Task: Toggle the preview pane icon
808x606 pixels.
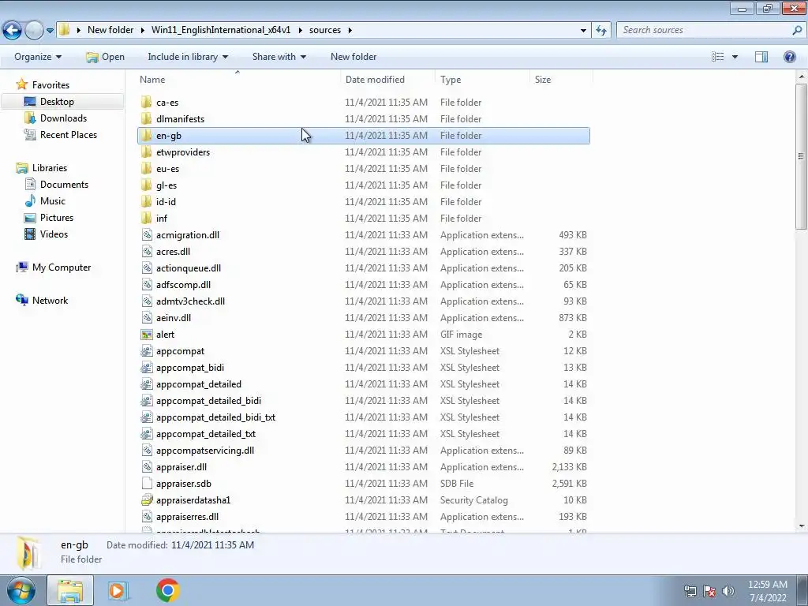Action: (761, 57)
